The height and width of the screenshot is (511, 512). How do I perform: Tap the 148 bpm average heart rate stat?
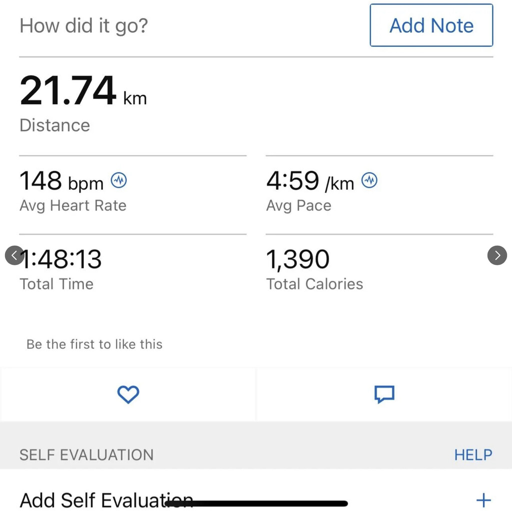click(61, 182)
